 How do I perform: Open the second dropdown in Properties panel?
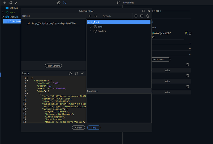click(x=190, y=49)
